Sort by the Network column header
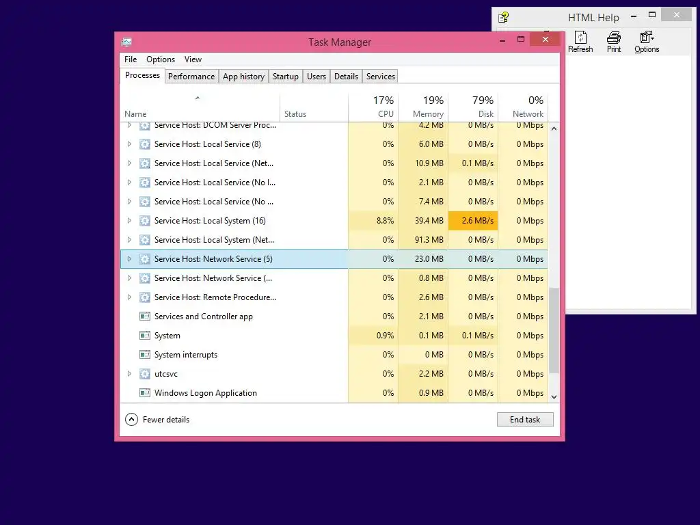Screen dimensions: 700x525 pos(523,107)
